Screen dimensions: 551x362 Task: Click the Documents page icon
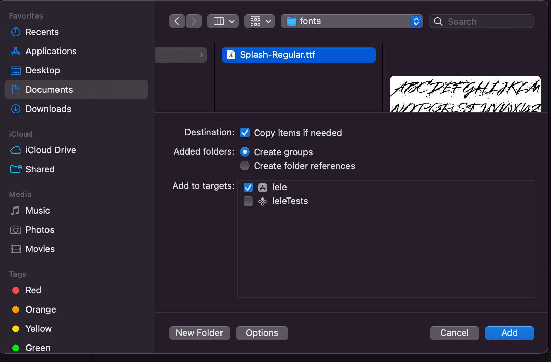click(16, 90)
